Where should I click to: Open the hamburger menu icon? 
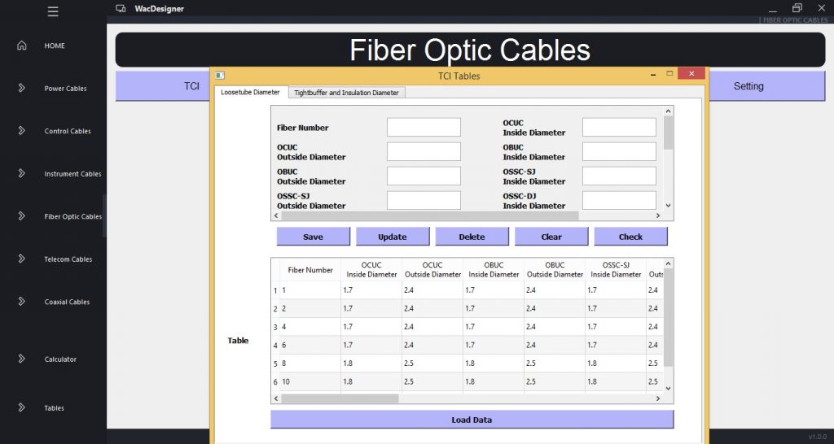(x=53, y=11)
